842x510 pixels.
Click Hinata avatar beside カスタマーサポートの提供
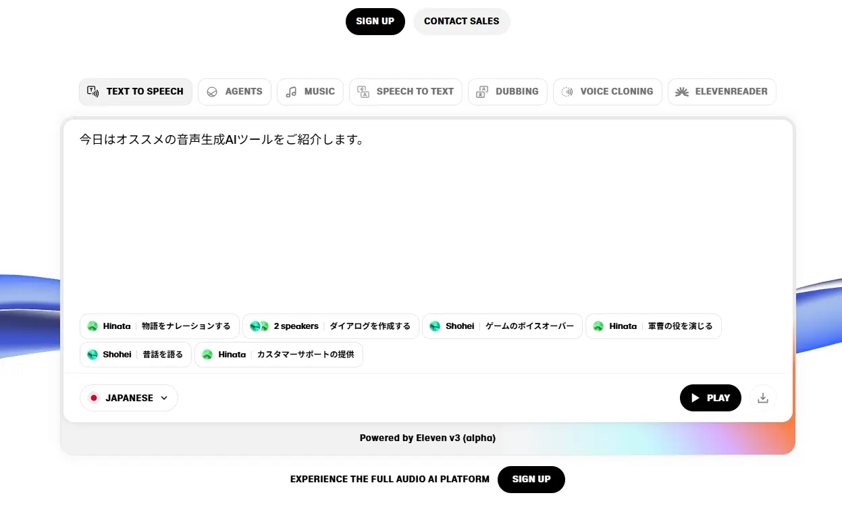click(207, 355)
